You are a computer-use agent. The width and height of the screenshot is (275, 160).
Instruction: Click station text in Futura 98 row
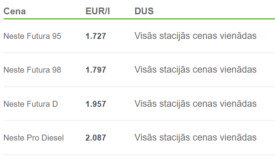[196, 70]
